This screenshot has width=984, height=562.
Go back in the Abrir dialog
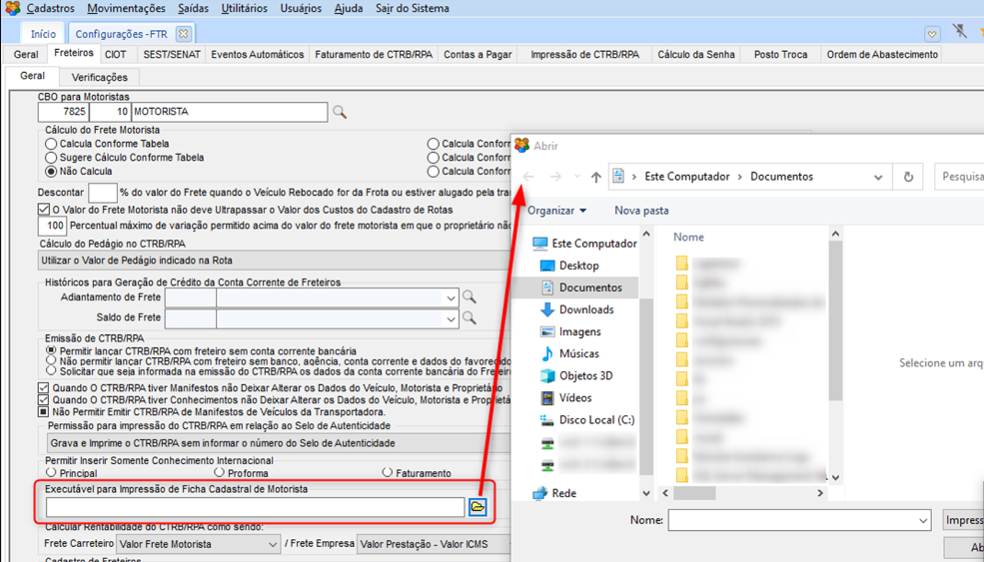click(x=528, y=177)
